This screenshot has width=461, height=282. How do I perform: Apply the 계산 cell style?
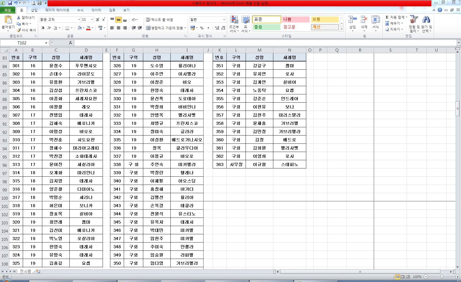click(325, 27)
